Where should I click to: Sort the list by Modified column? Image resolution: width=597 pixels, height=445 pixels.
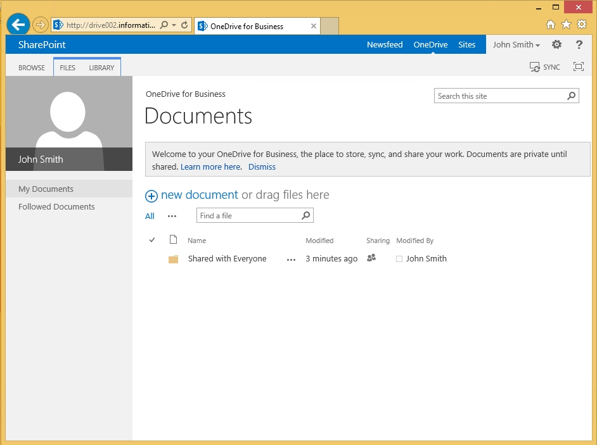point(319,241)
